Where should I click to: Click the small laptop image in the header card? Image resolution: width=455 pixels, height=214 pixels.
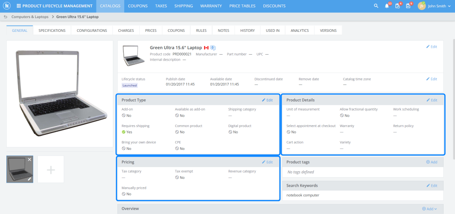(x=134, y=56)
